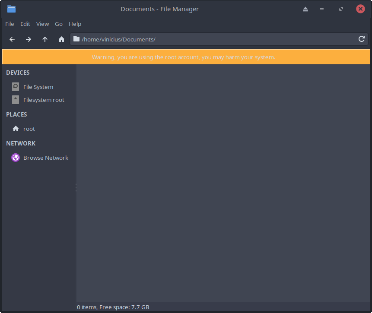The image size is (372, 313).
Task: Click the side pane resize handle
Action: 76,188
